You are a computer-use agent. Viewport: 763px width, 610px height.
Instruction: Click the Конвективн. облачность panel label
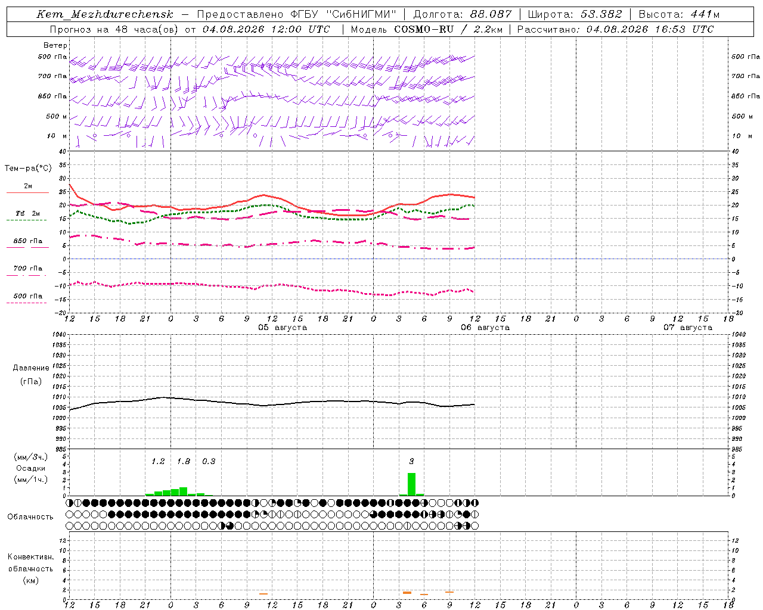pyautogui.click(x=30, y=568)
